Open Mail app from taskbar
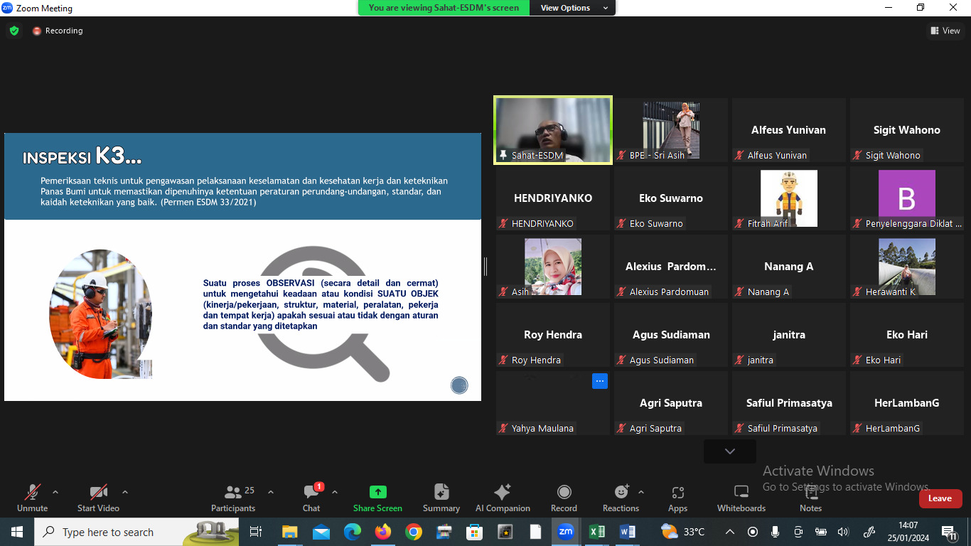The image size is (971, 546). (321, 532)
